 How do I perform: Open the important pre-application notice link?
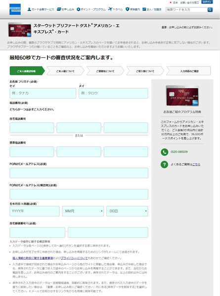187,27
